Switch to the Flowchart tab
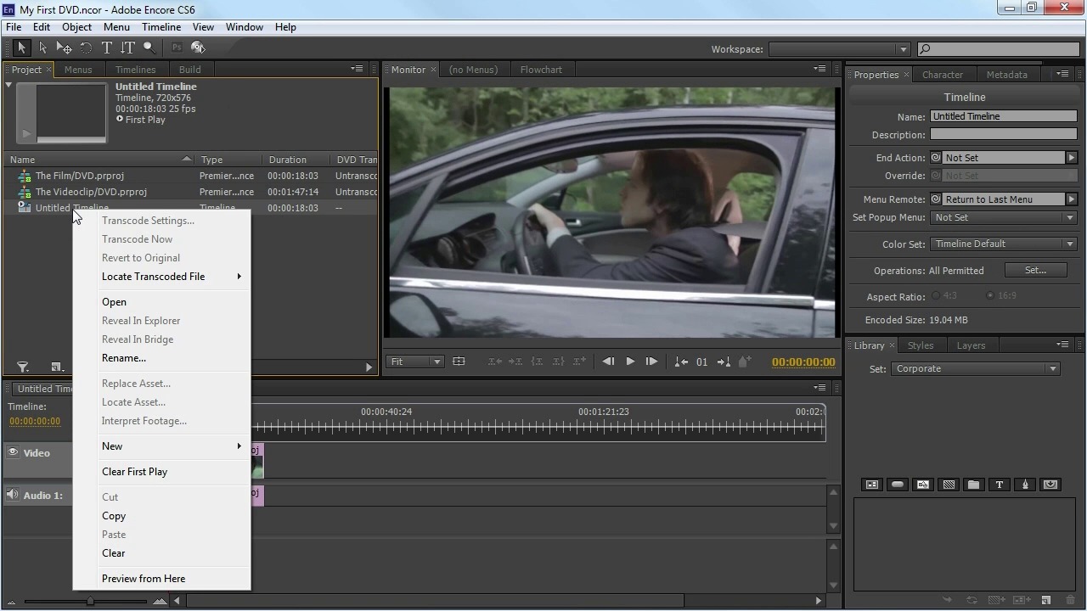Screen dimensions: 1087x611 coord(541,70)
